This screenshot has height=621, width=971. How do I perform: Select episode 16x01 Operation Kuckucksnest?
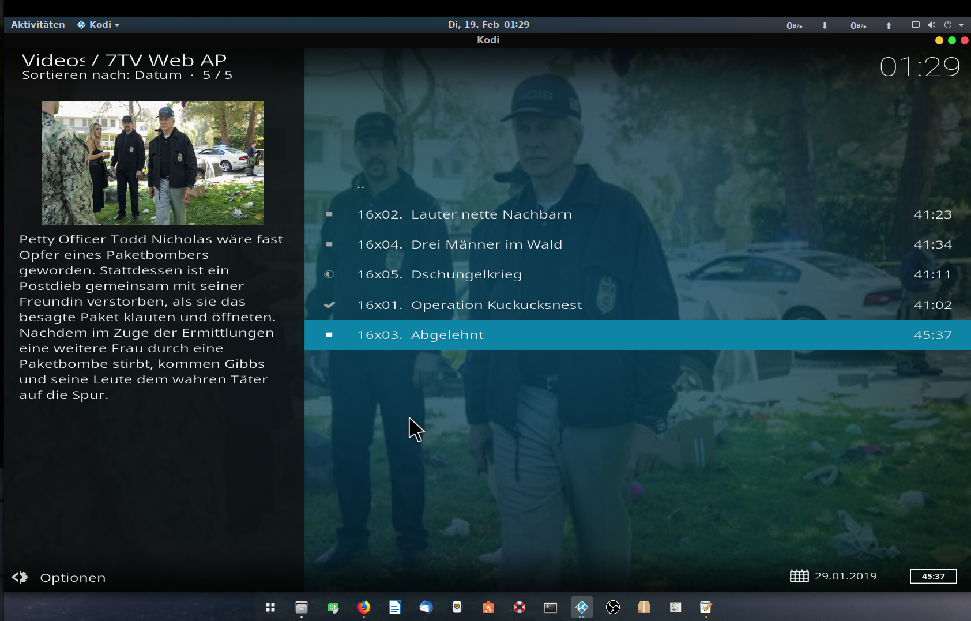(x=637, y=305)
